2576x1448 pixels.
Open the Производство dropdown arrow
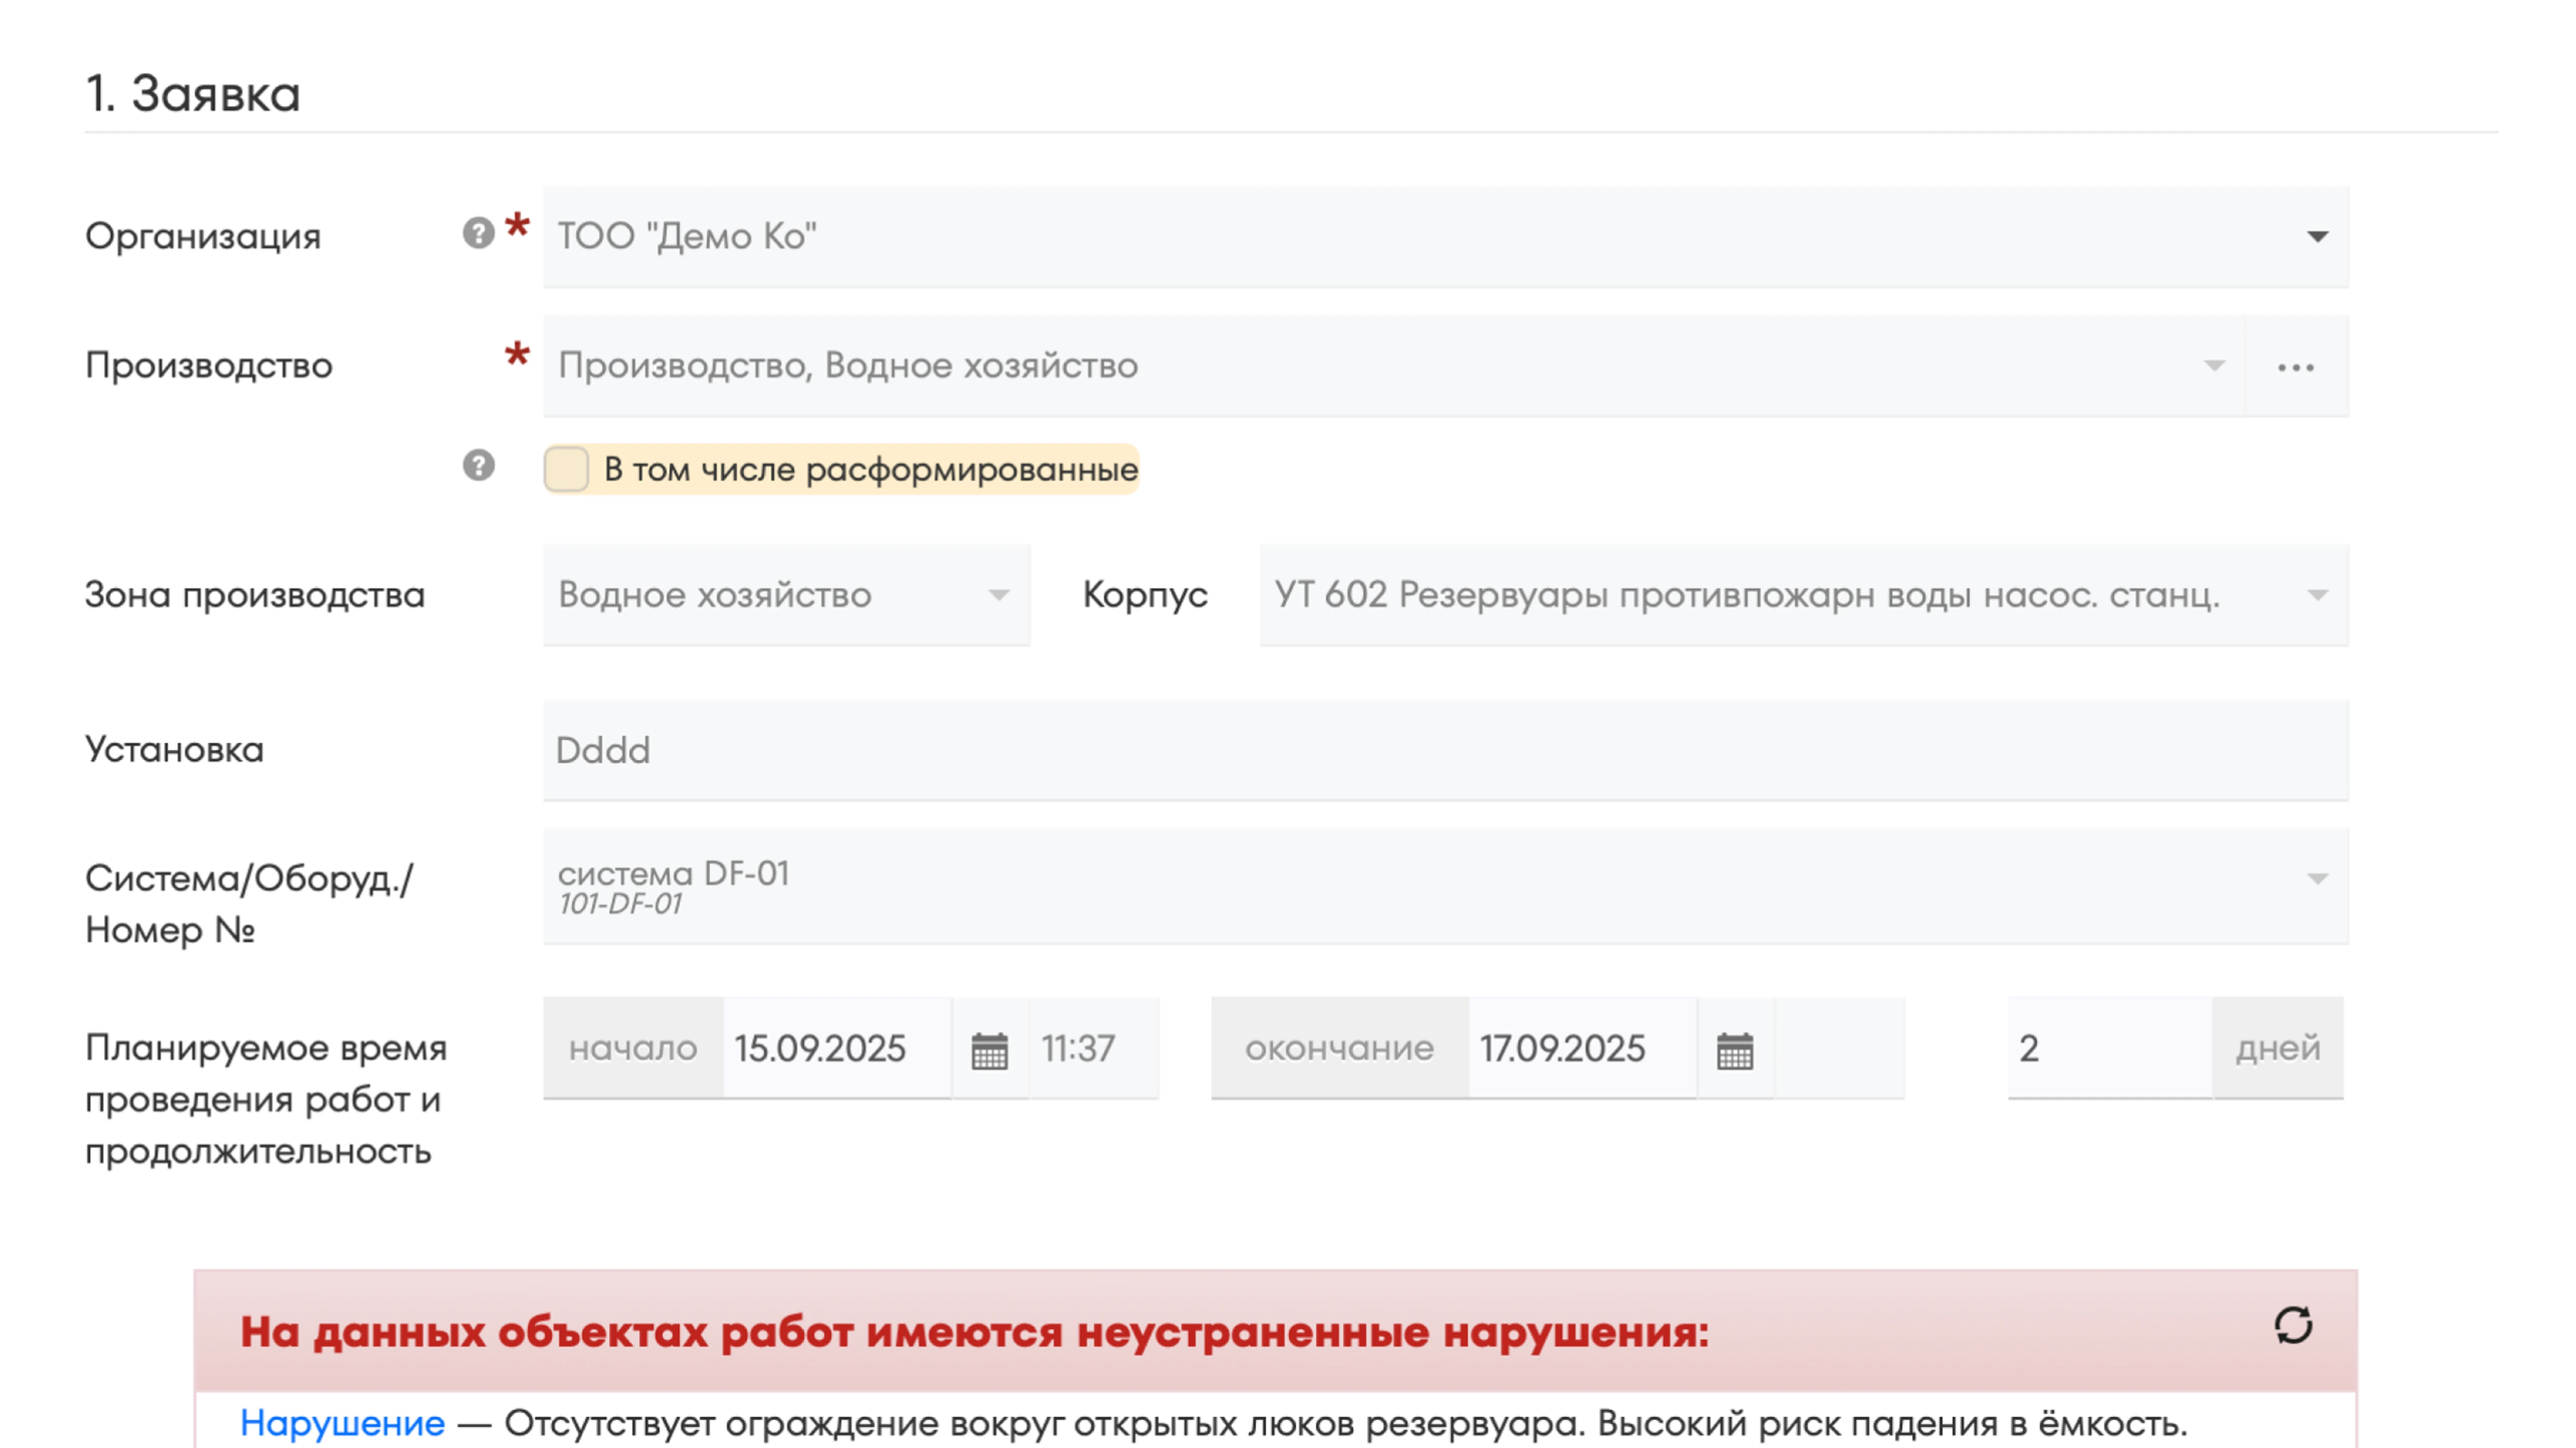(x=2214, y=366)
